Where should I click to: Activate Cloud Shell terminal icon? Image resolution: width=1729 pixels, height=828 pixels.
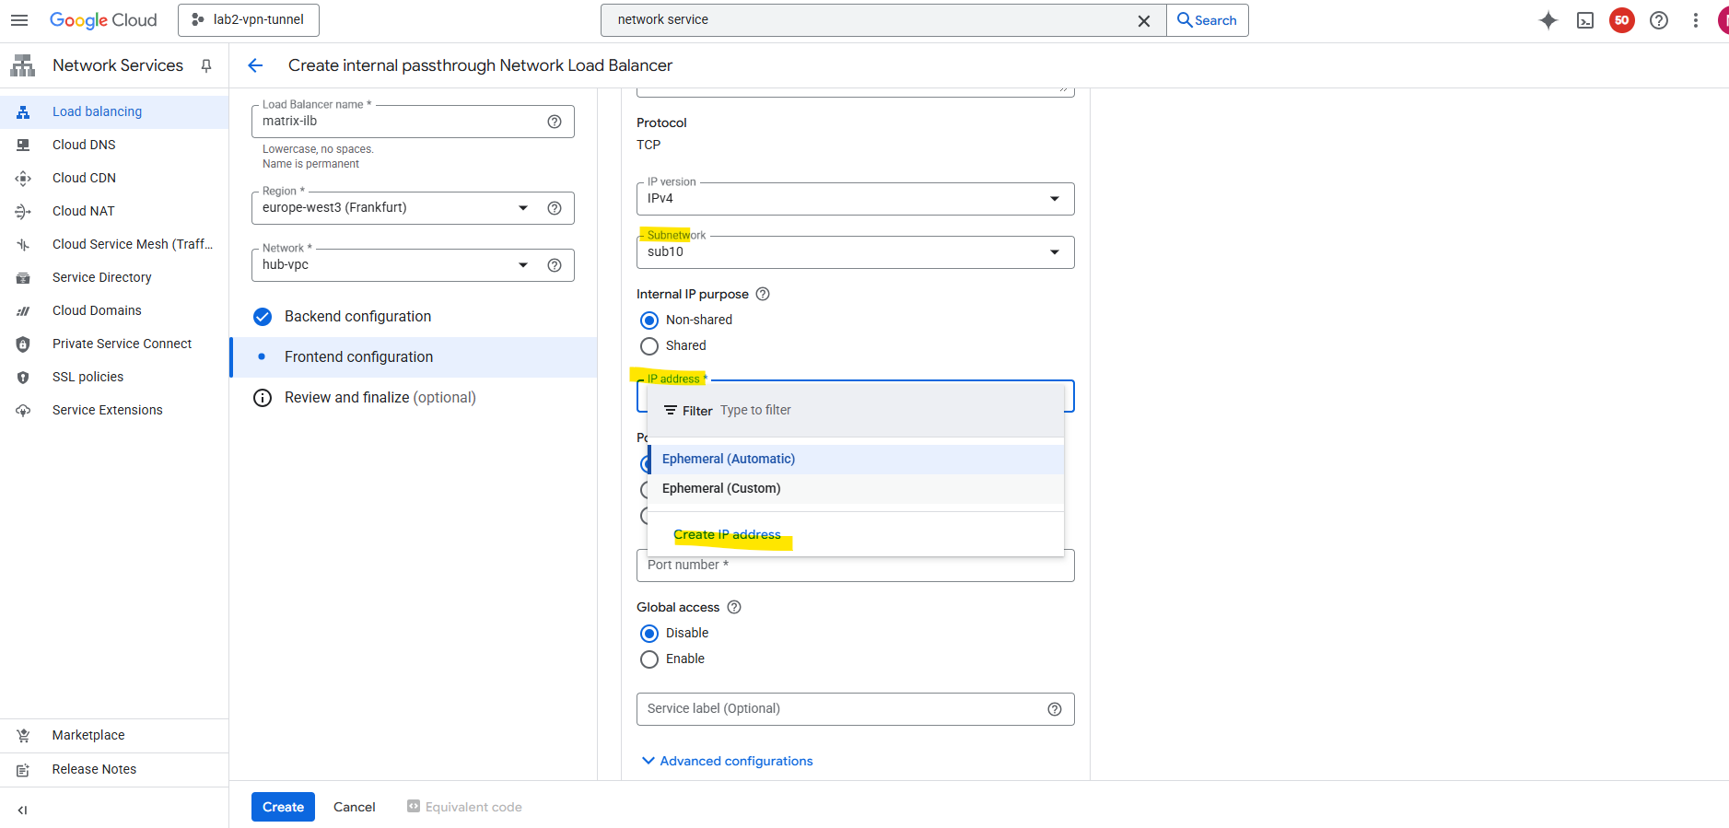1585,20
